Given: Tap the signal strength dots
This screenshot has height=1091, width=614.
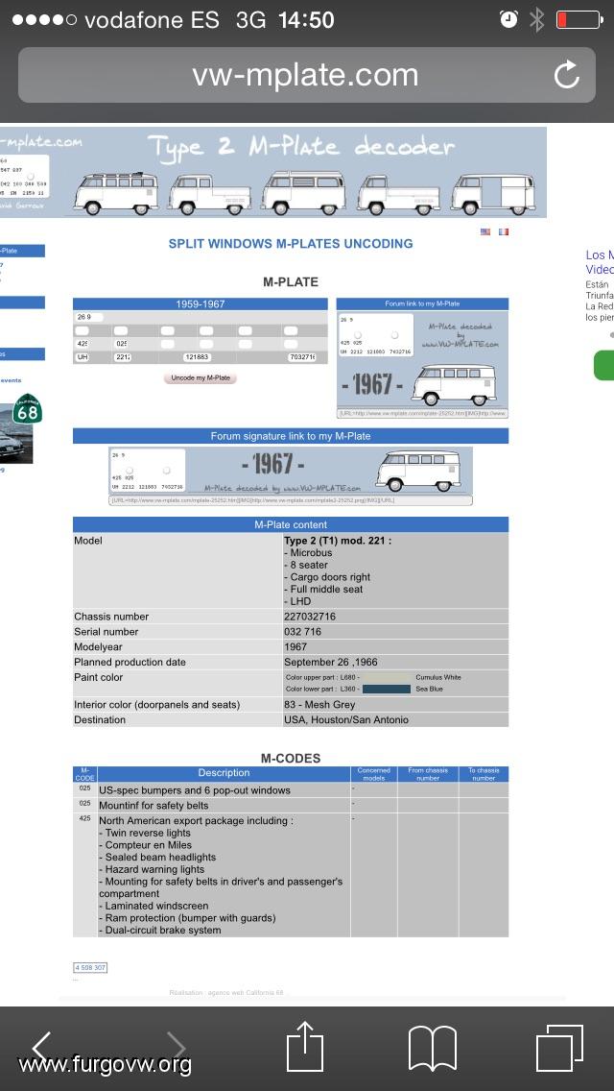Looking at the screenshot, I should click(x=44, y=19).
